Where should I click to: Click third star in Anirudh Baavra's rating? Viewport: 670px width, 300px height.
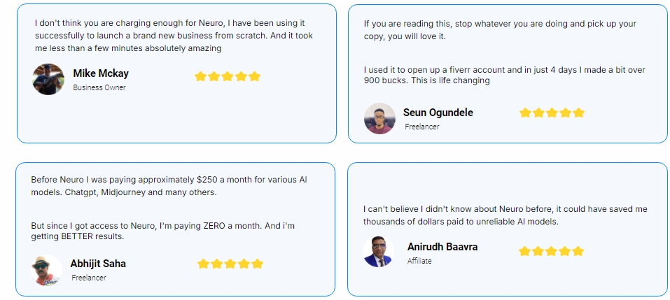(551, 251)
